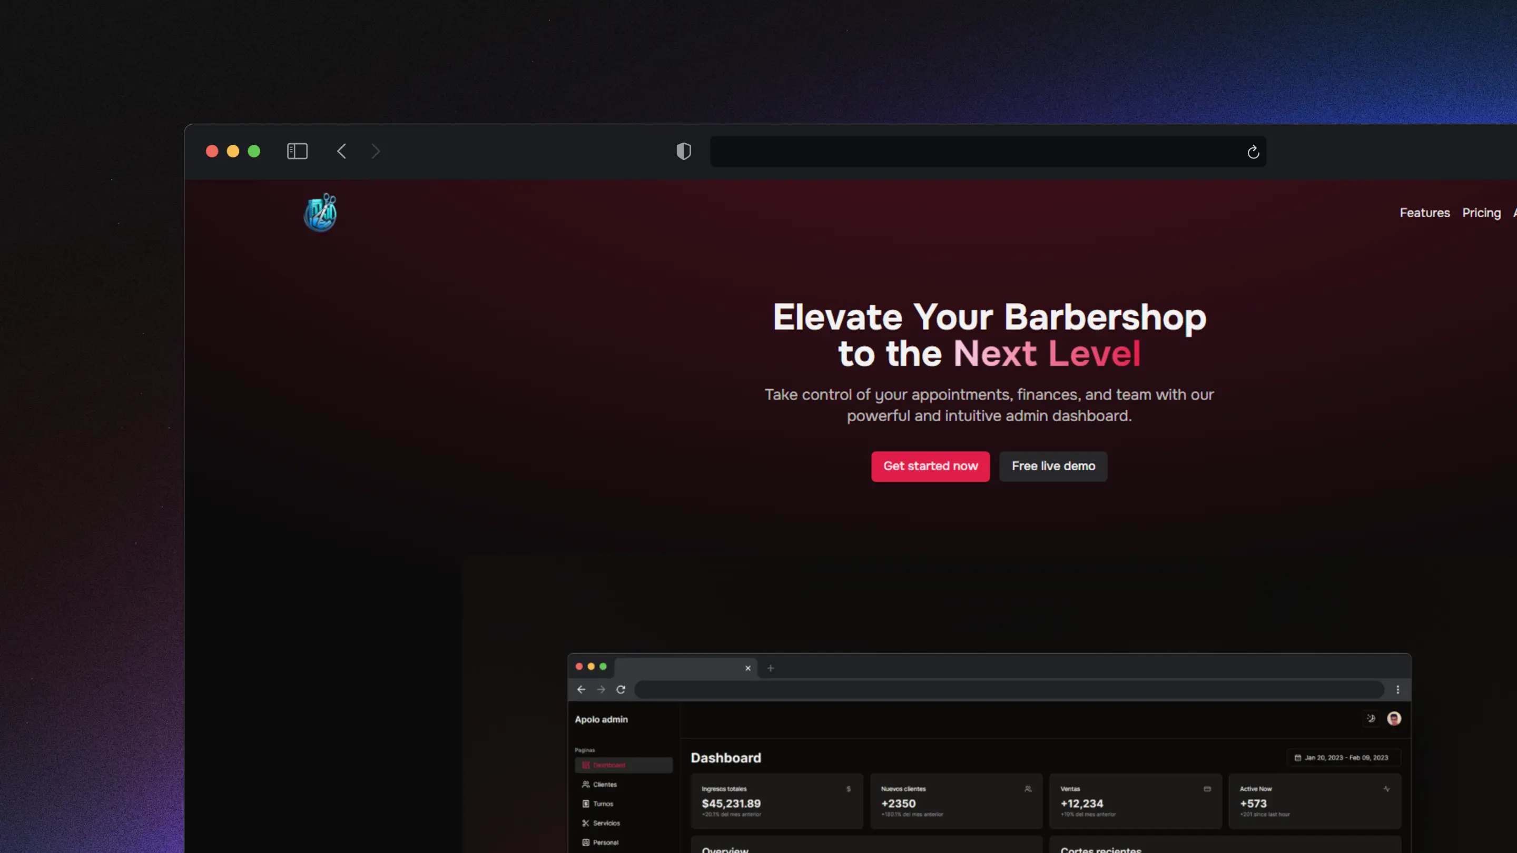Click the Ventas +12,234 card
The image size is (1517, 853).
(x=1136, y=801)
